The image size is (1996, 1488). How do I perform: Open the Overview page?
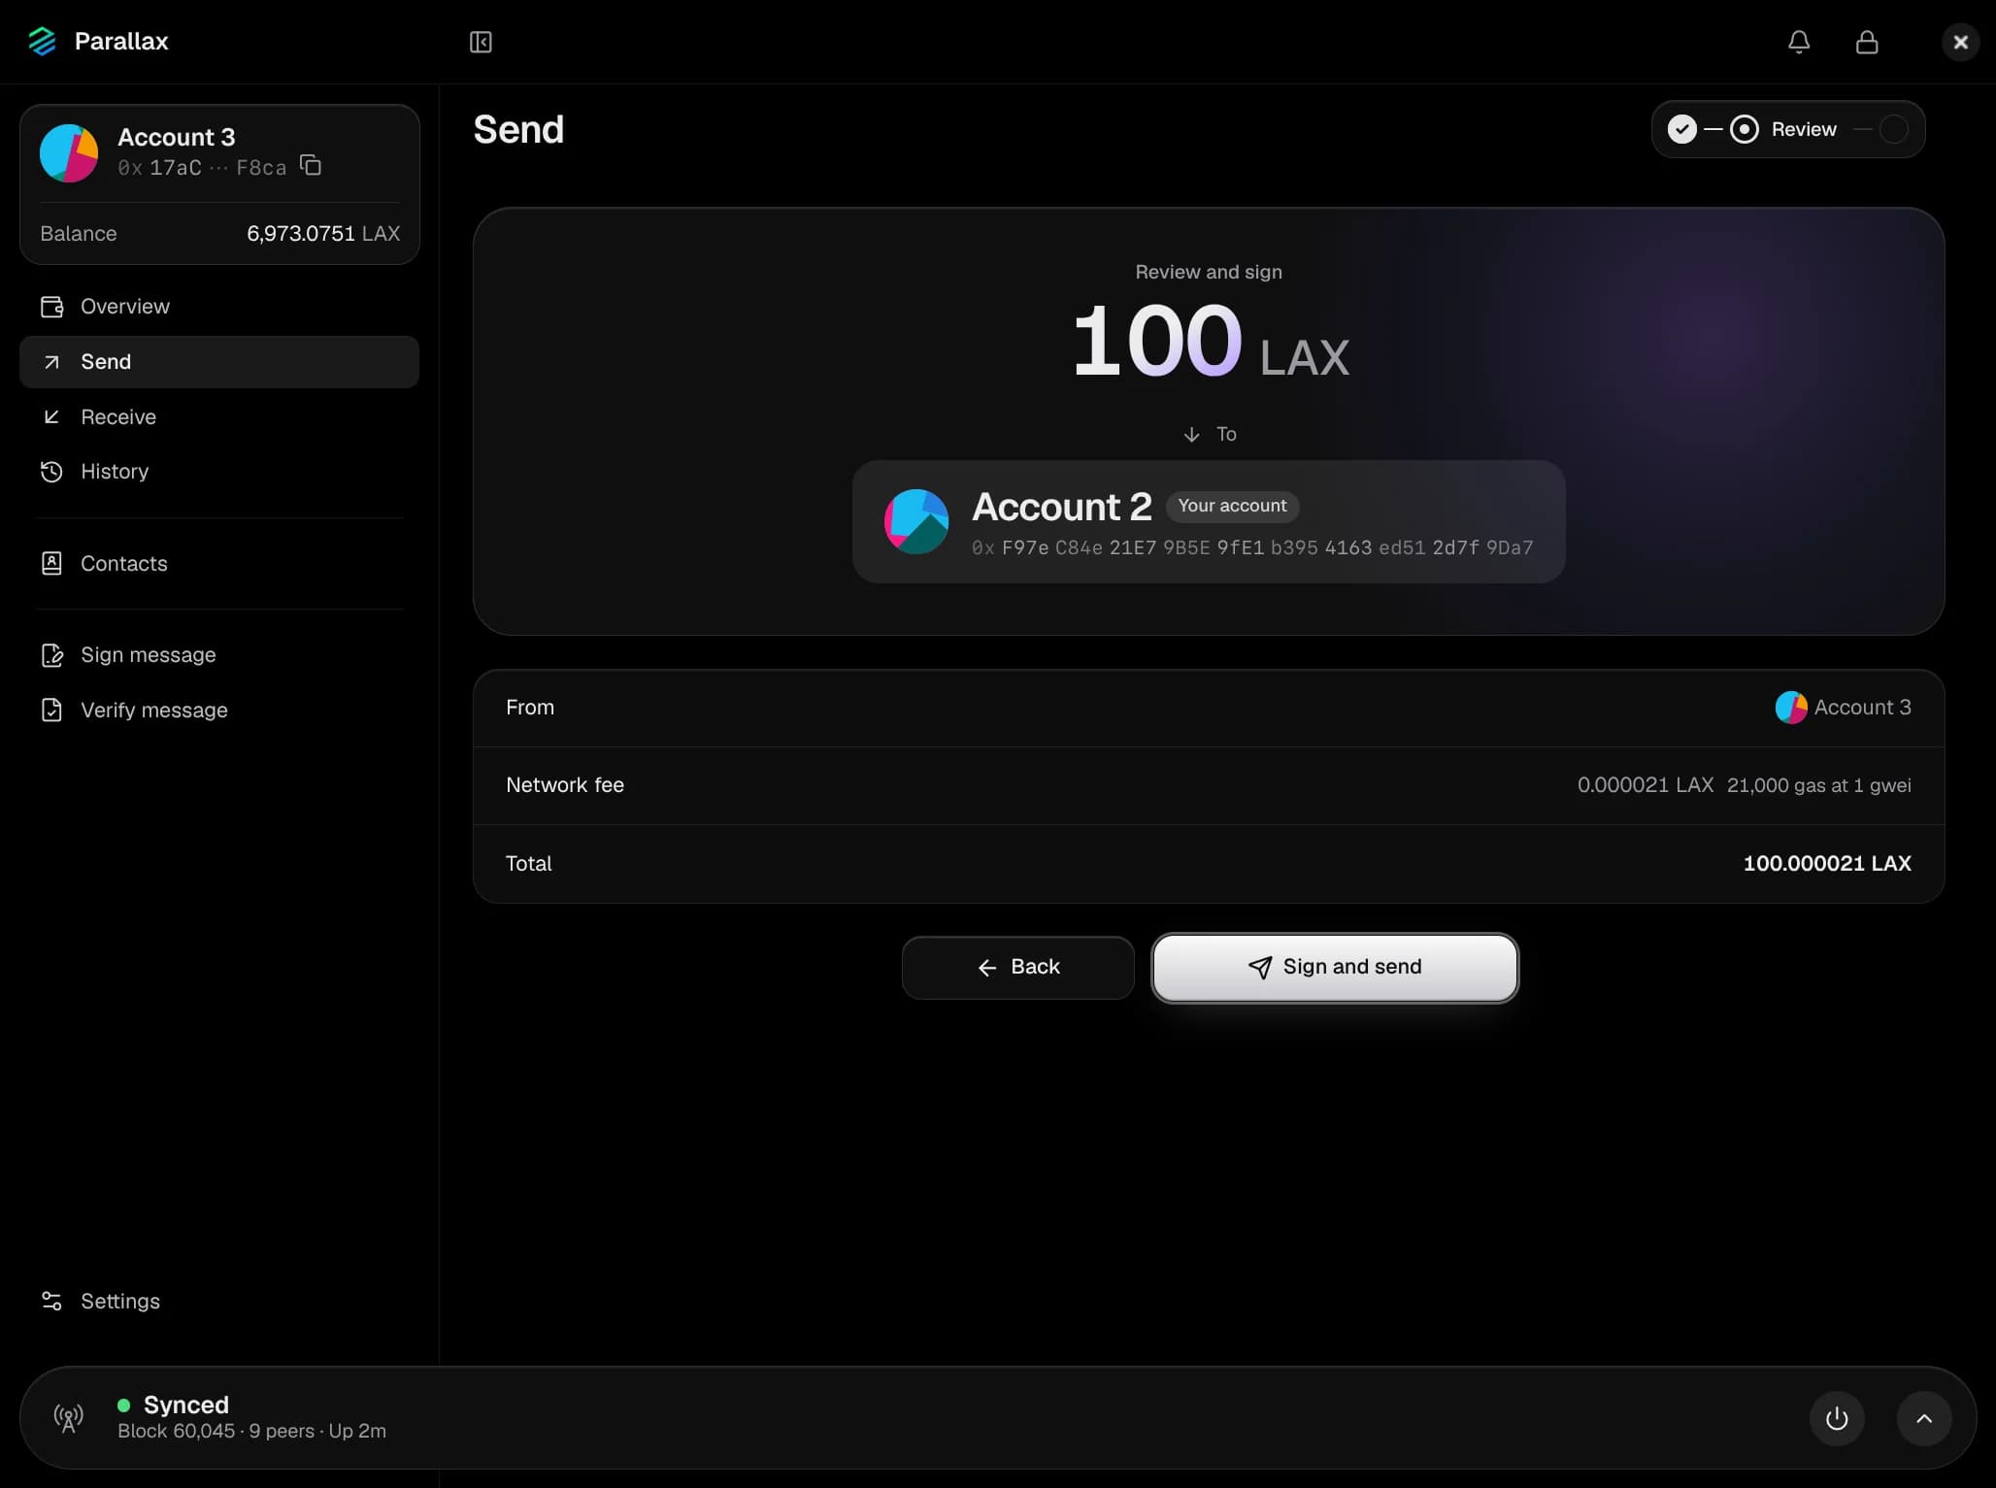(219, 307)
